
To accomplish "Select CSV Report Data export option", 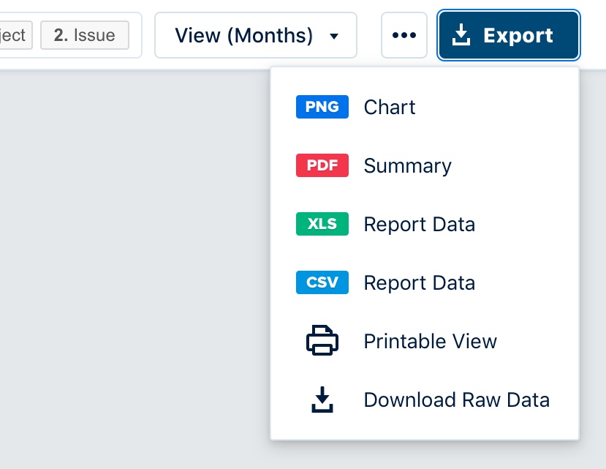I will (419, 282).
